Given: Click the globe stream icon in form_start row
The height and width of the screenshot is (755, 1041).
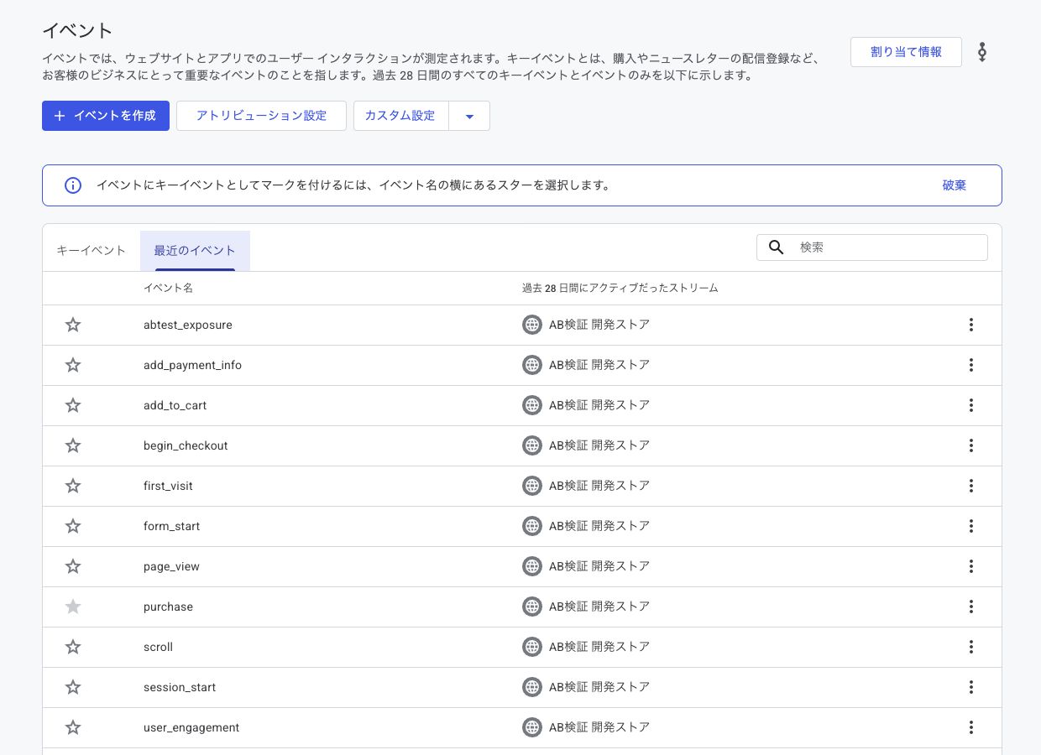Looking at the screenshot, I should point(532,526).
